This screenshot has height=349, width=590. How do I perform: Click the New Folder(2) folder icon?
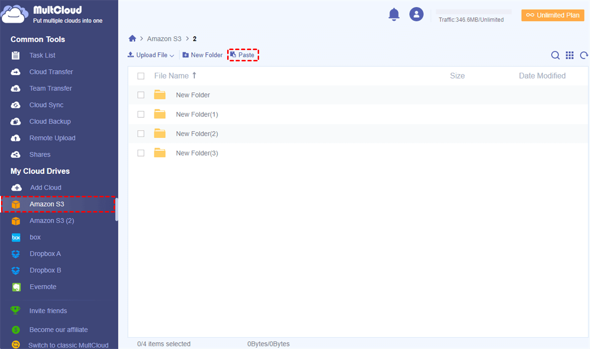click(x=160, y=133)
